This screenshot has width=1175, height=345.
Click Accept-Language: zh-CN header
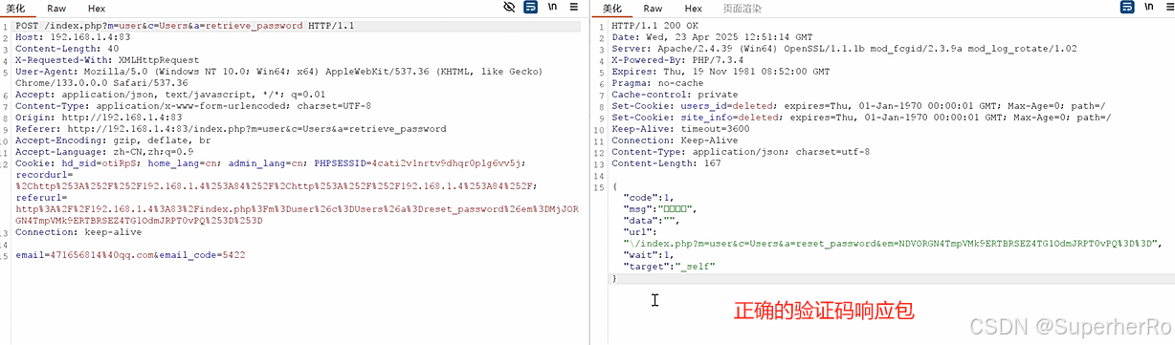(x=104, y=151)
